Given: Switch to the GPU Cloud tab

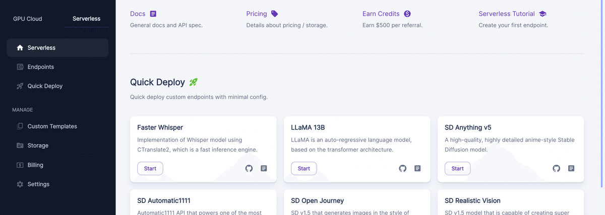Looking at the screenshot, I should [28, 19].
